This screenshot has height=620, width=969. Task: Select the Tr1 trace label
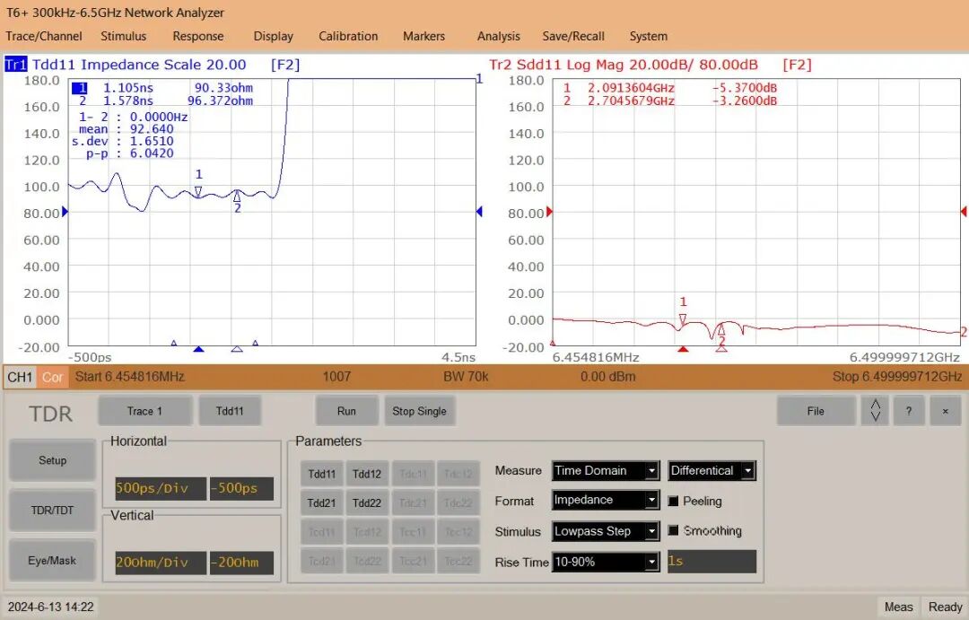pos(15,65)
